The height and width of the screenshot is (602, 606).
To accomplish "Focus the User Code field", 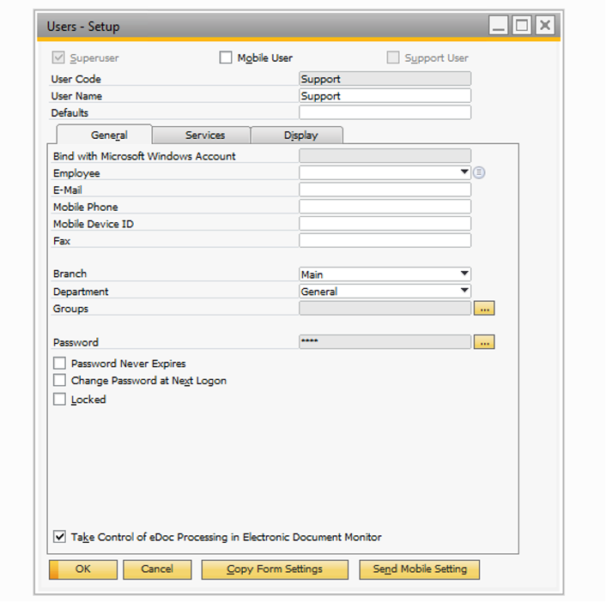I will (x=385, y=79).
